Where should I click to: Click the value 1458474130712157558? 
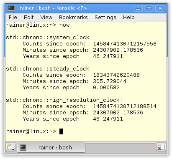[125, 44]
